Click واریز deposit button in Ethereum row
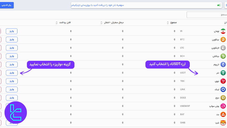The image size is (227, 128). [x=12, y=65]
